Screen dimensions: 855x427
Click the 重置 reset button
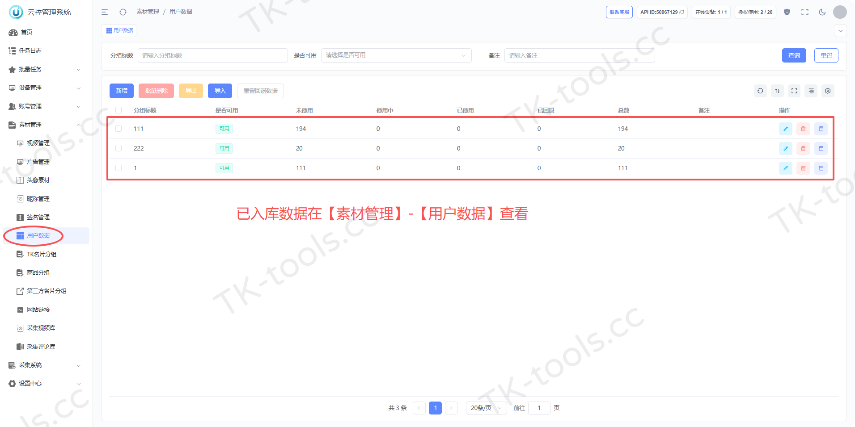pyautogui.click(x=826, y=55)
